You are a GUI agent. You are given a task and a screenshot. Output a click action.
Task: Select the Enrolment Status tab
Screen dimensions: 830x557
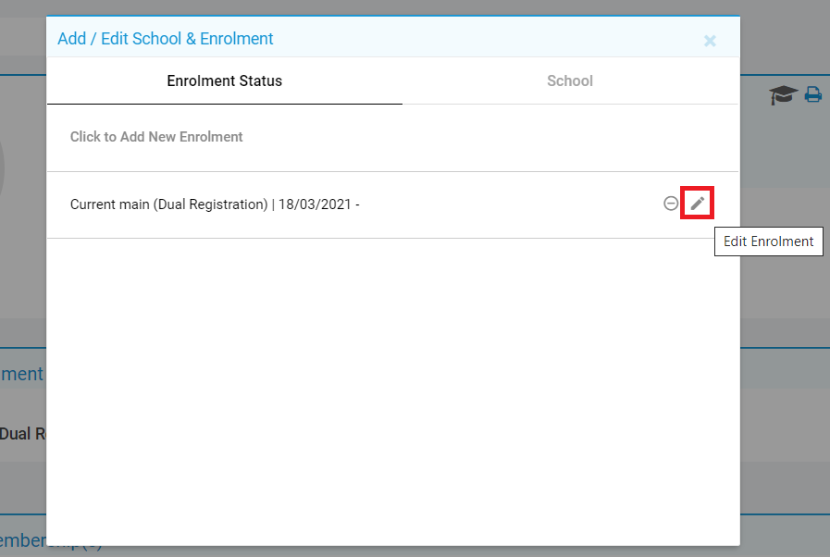(x=225, y=81)
